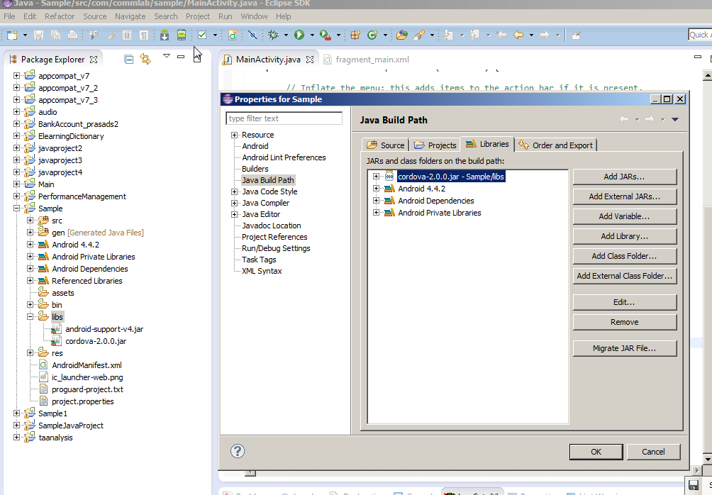Click Add External JARs button

click(624, 196)
